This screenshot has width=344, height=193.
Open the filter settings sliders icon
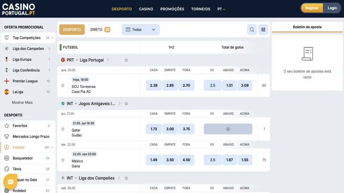[263, 29]
